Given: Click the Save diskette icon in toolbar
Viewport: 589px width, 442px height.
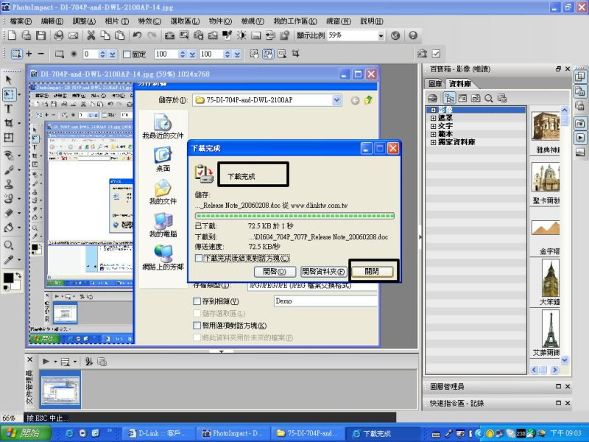Looking at the screenshot, I should click(x=40, y=35).
